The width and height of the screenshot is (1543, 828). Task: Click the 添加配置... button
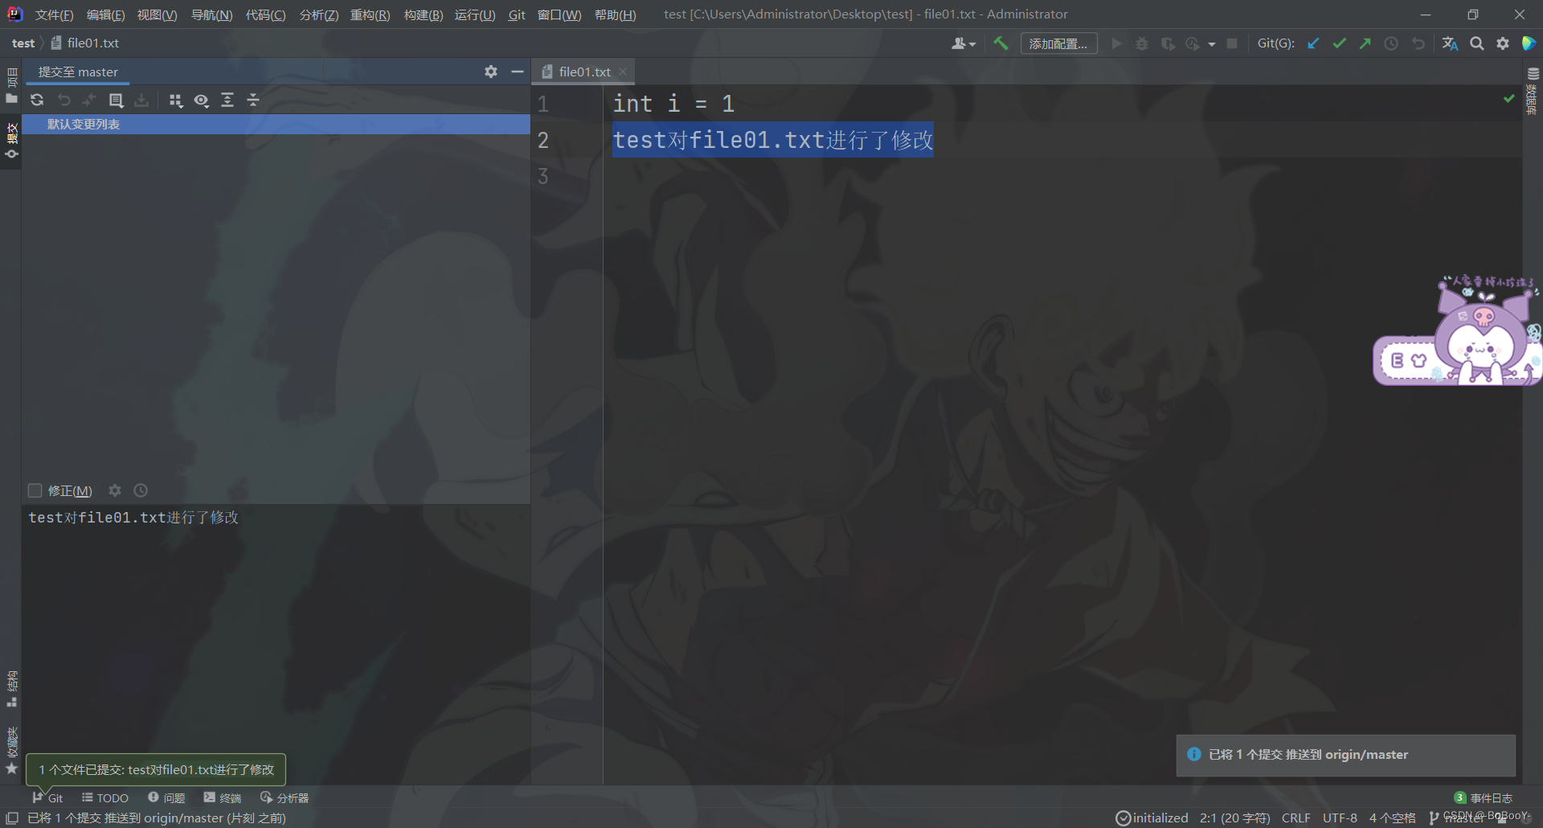coord(1058,43)
